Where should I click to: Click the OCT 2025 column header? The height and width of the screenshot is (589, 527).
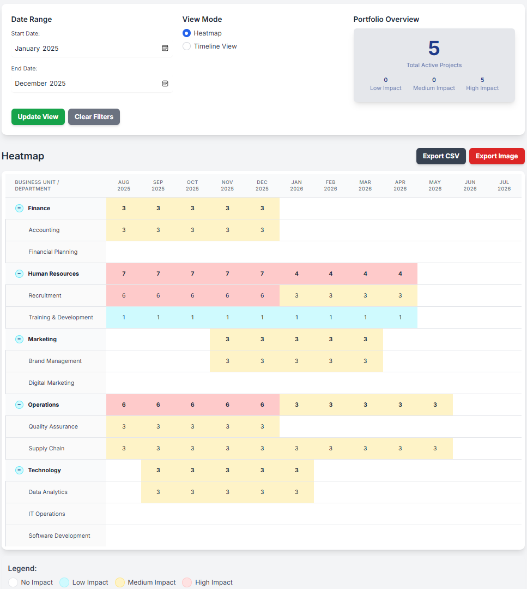click(x=192, y=186)
